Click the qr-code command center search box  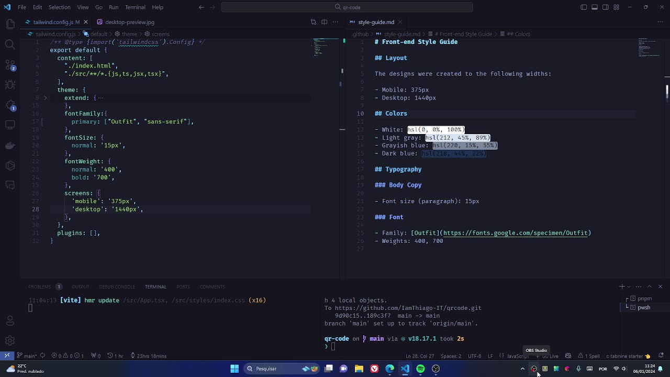point(347,7)
